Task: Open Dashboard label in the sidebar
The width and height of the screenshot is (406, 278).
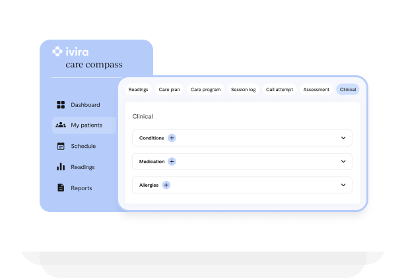Action: (x=85, y=105)
